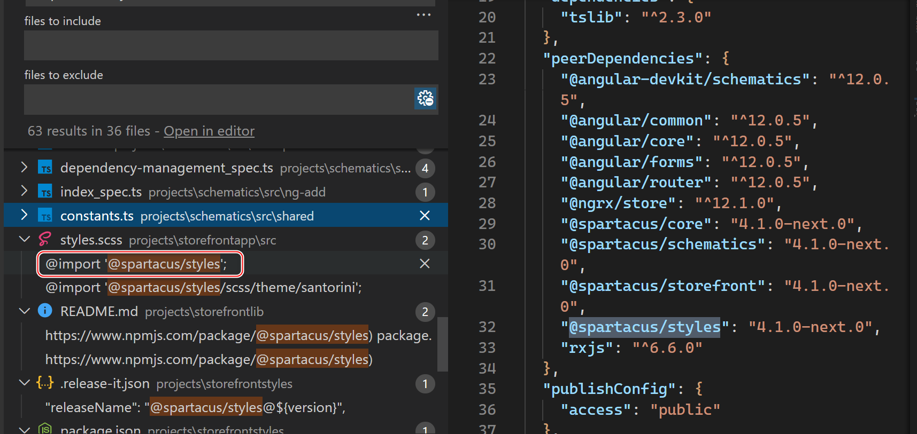This screenshot has width=917, height=434.
Task: Click the "access" key in the editor
Action: click(596, 410)
